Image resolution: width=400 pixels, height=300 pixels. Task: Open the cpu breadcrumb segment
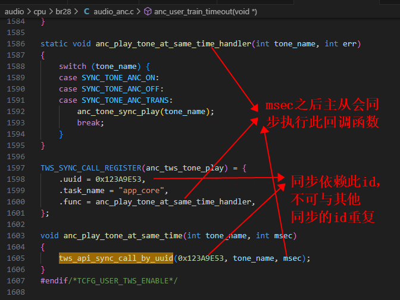[x=39, y=12]
